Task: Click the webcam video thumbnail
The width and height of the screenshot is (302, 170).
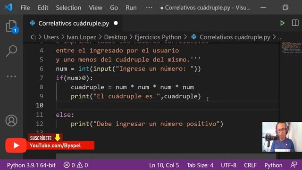Action: [282, 137]
